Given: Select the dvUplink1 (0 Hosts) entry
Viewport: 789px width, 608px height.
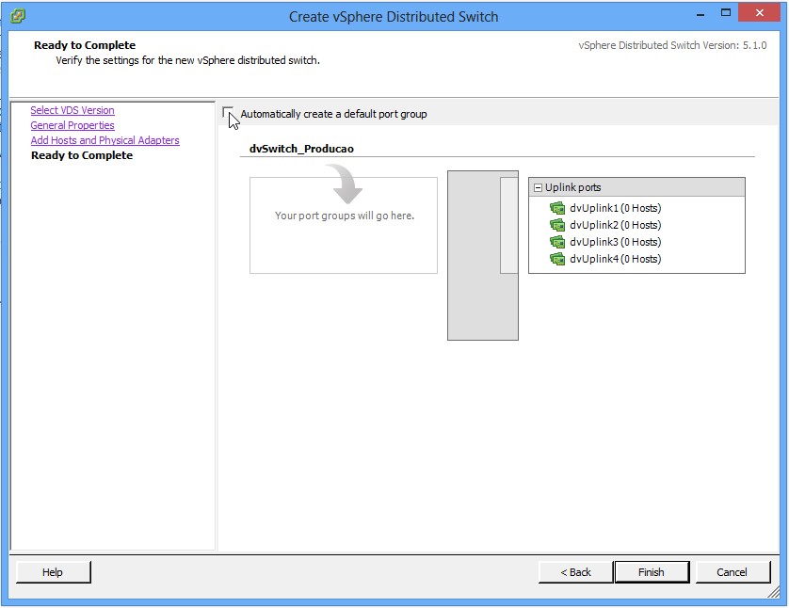Looking at the screenshot, I should click(x=615, y=208).
